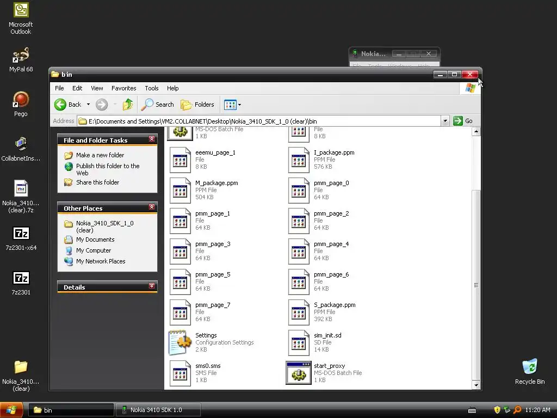Open the Tools menu
The height and width of the screenshot is (418, 557).
[151, 88]
